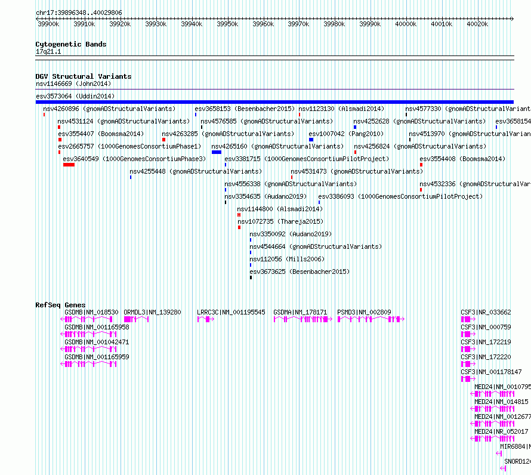Select nsv1123130 (Alsmadi2014) label
This screenshot has width=531, height=475.
341,109
